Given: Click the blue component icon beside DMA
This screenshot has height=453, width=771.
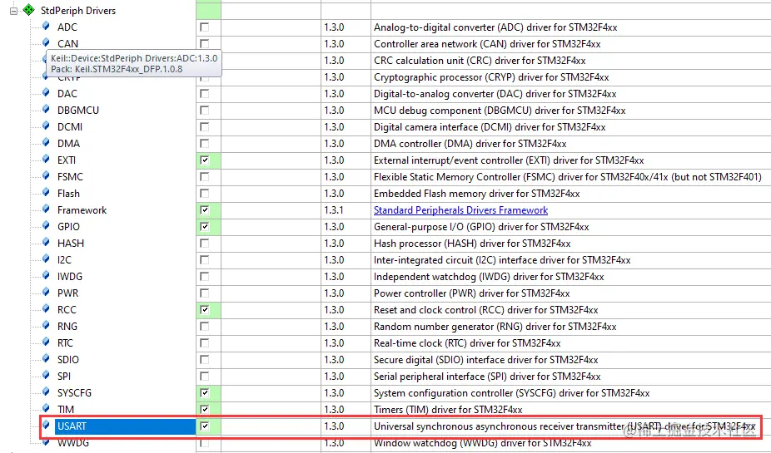Looking at the screenshot, I should click(47, 142).
